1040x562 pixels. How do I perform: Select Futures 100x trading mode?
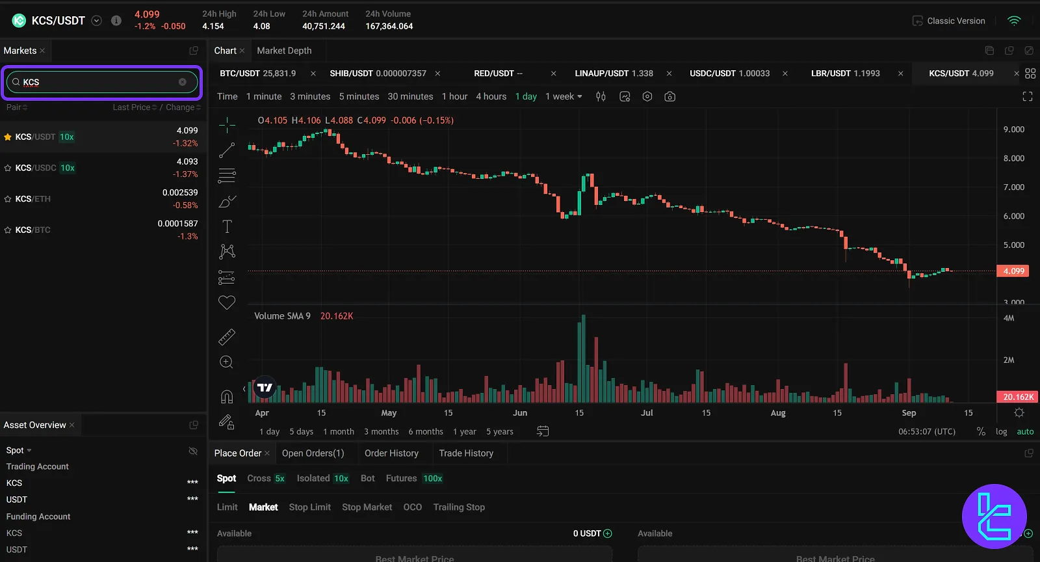(x=414, y=478)
